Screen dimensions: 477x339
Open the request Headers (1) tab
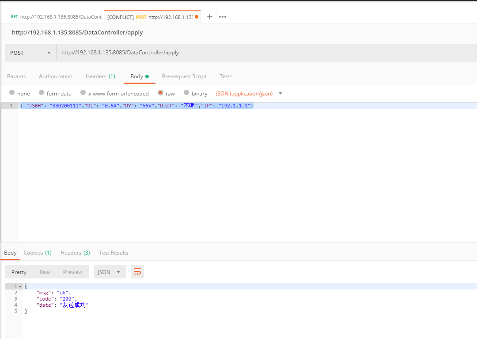pyautogui.click(x=100, y=76)
